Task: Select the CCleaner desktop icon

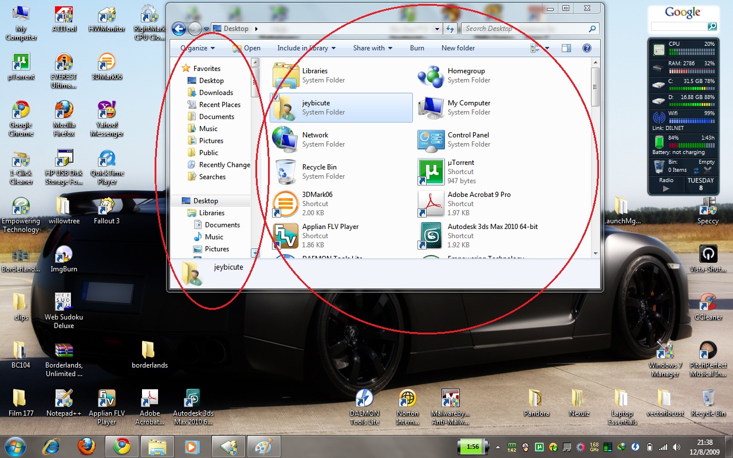Action: point(708,307)
